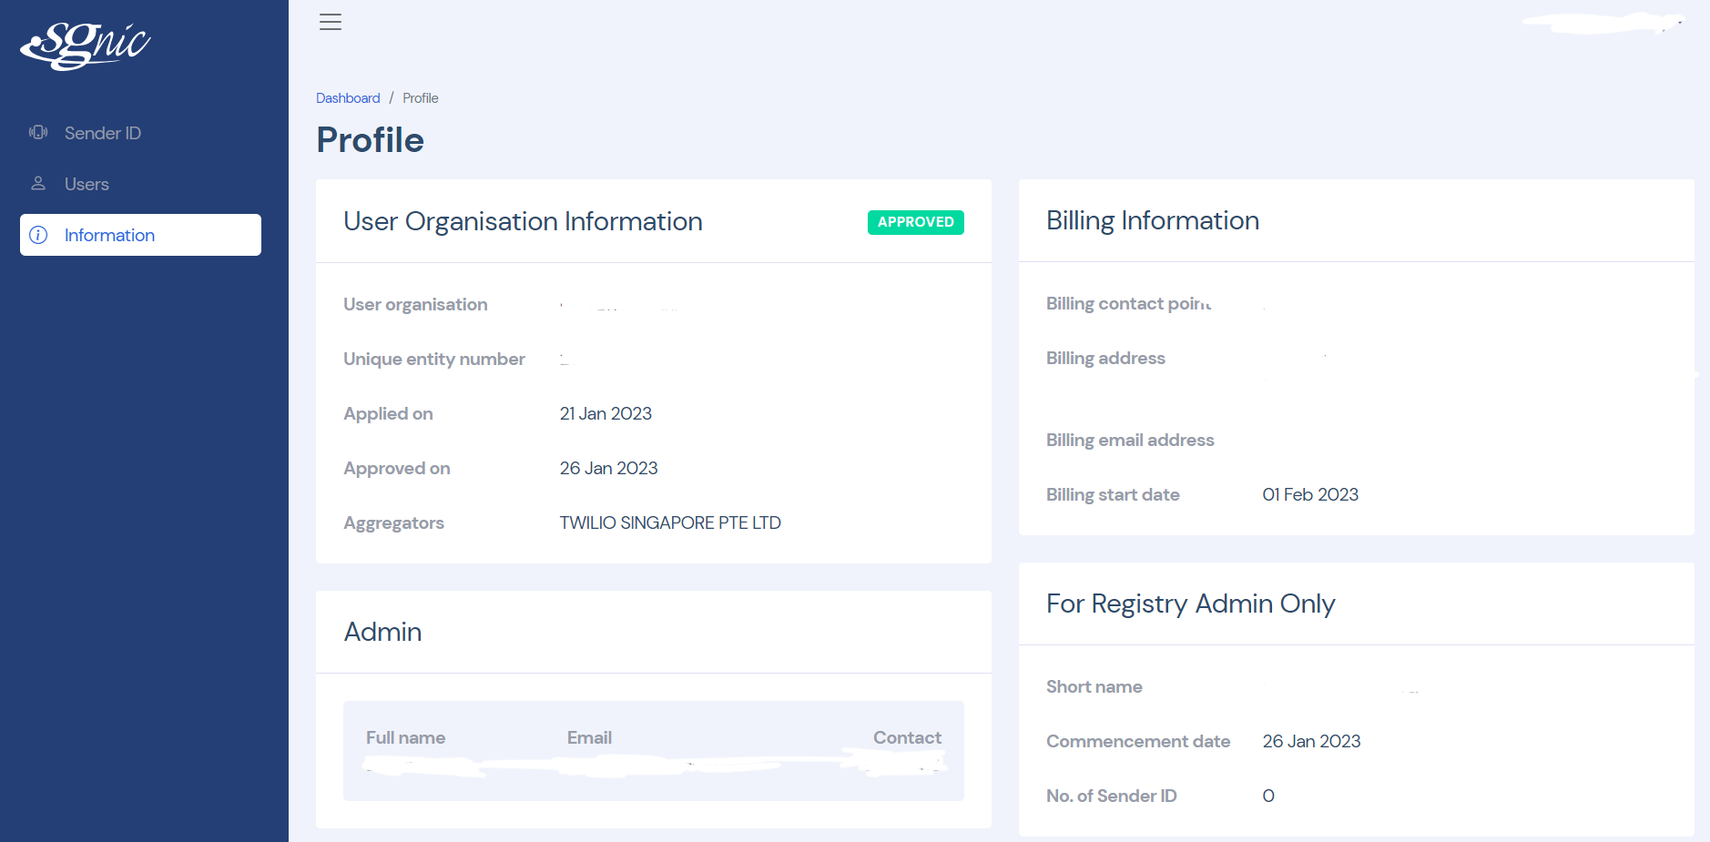Click the User Organisation Information heading
Image resolution: width=1710 pixels, height=842 pixels.
tap(523, 221)
